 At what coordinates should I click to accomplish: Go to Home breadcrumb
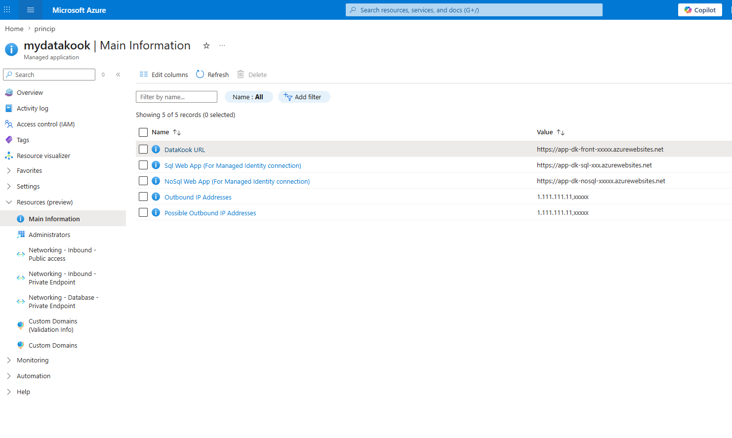coord(14,29)
